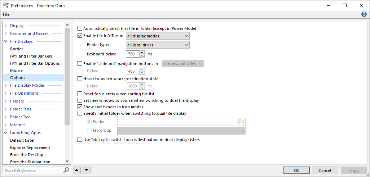Decrease the Keyboard delay value
Image resolution: width=370 pixels, height=177 pixels.
coord(142,55)
